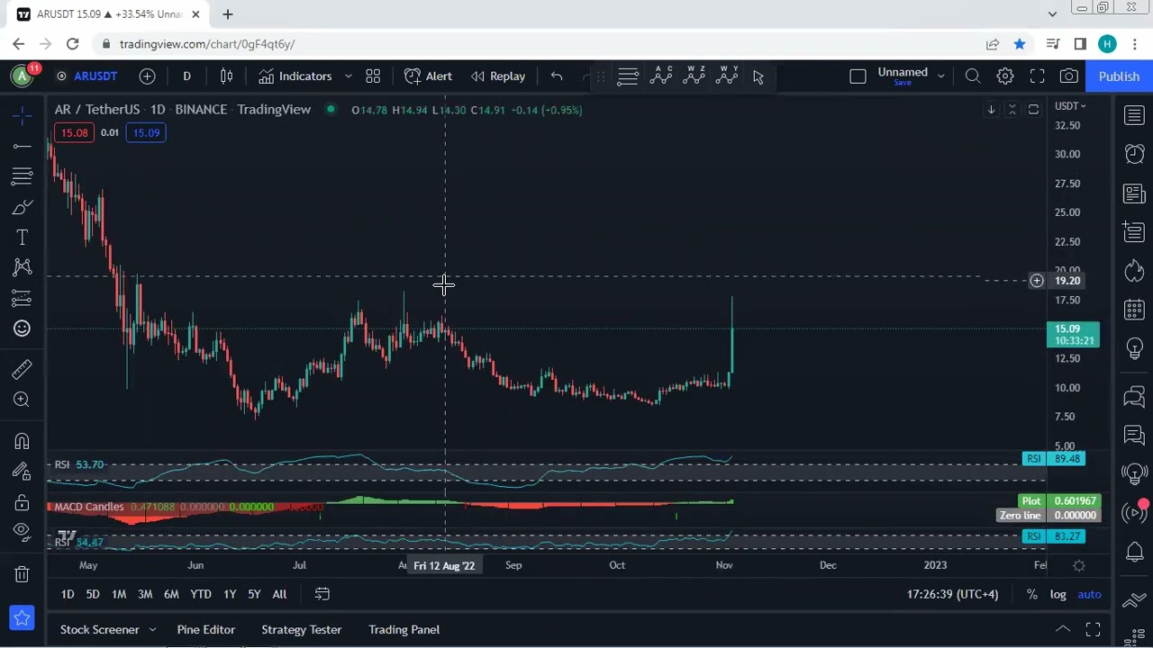Select the 3M date range
This screenshot has height=648, width=1153.
(x=145, y=594)
